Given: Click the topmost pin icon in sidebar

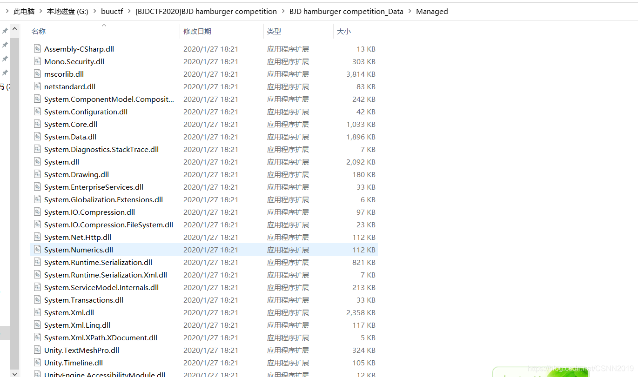Looking at the screenshot, I should tap(5, 31).
